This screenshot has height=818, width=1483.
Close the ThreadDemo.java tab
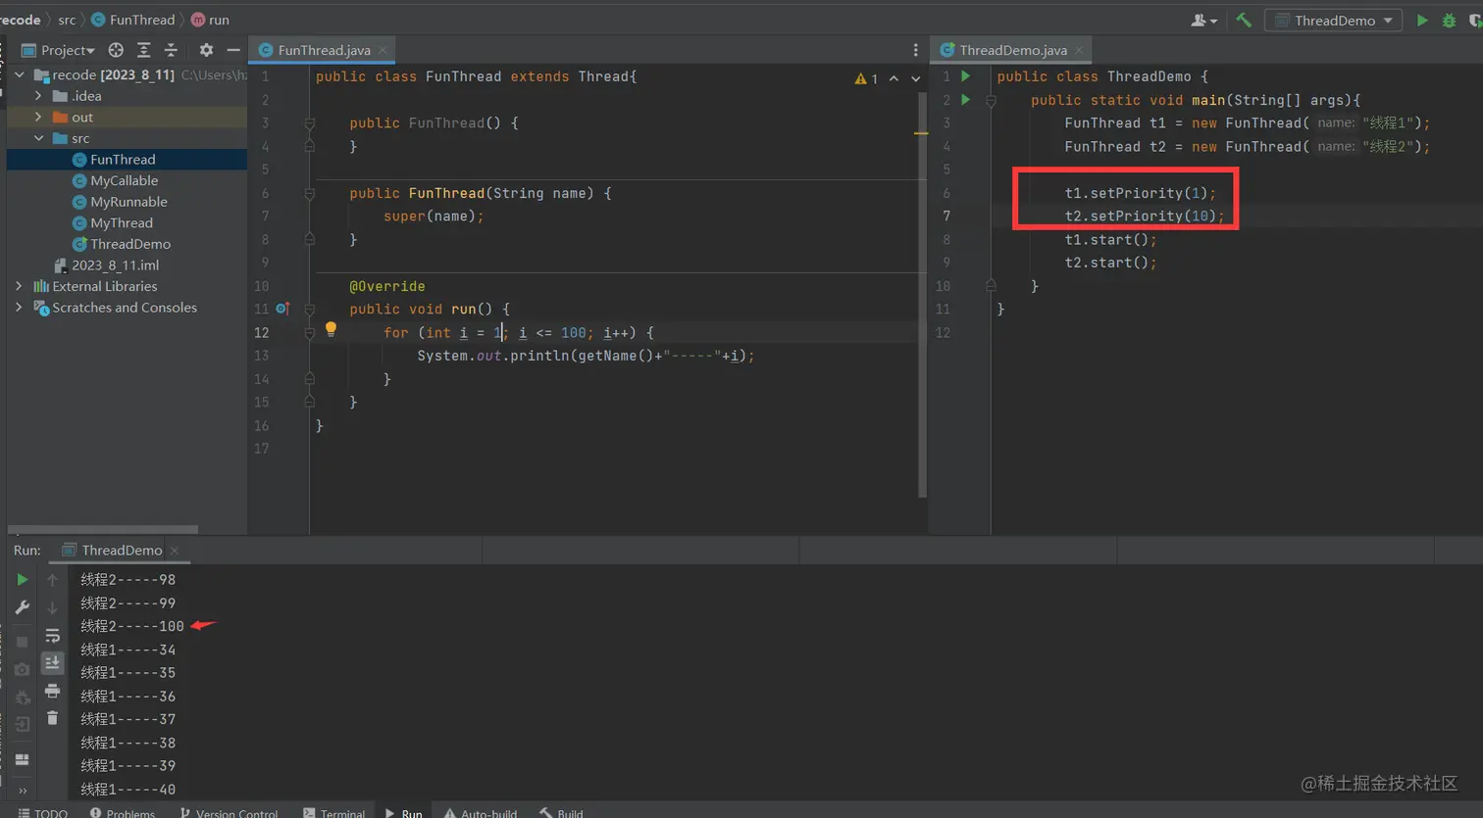click(1079, 50)
